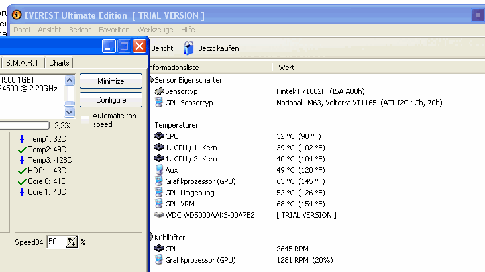Select the Kühllüfter group heading
The width and height of the screenshot is (485, 272).
[170, 238]
